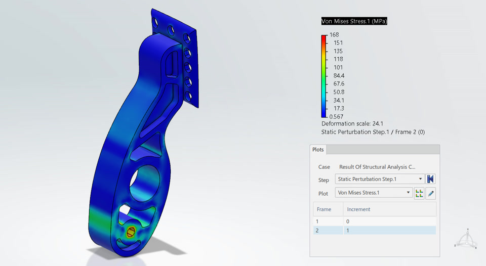Click the XYZ axis triad in the corner
The width and height of the screenshot is (486, 266).
(x=467, y=239)
